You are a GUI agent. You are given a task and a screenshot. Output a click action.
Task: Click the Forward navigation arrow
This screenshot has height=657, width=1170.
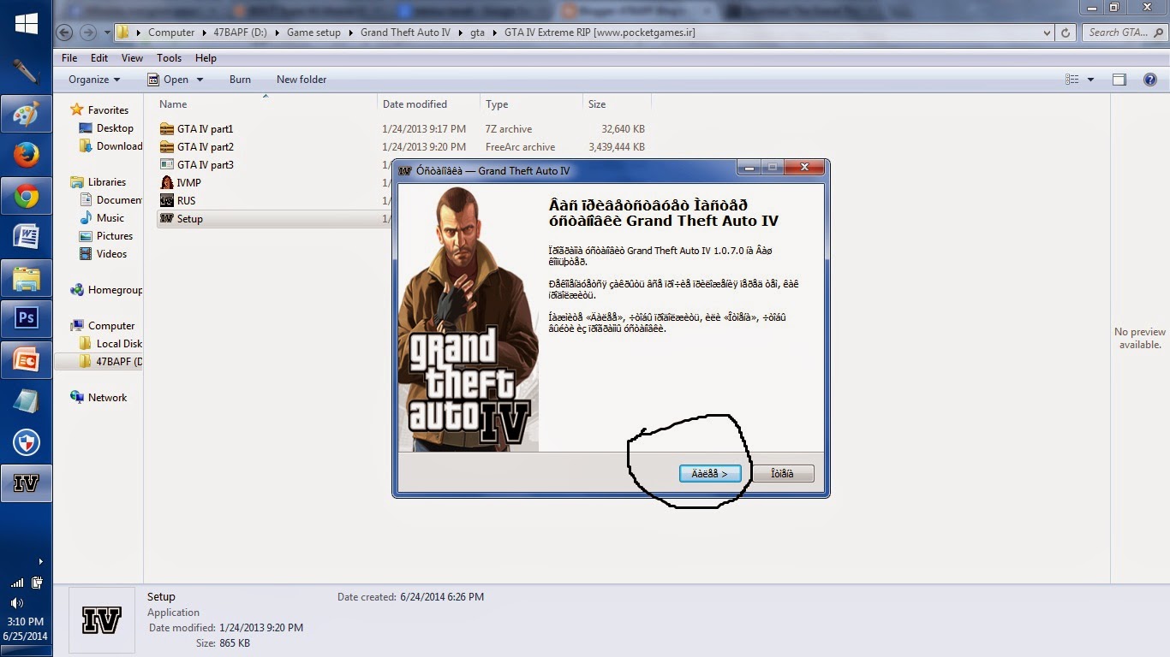[87, 33]
